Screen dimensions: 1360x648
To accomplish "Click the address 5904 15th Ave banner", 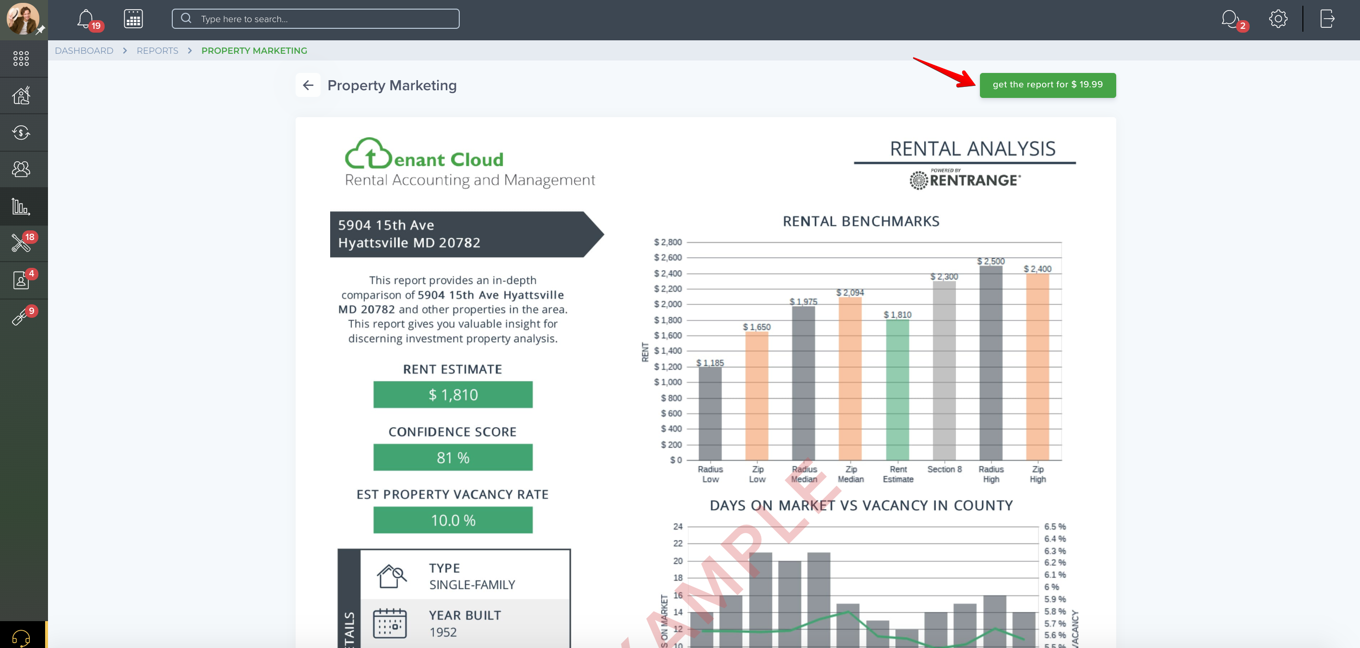I will click(466, 235).
